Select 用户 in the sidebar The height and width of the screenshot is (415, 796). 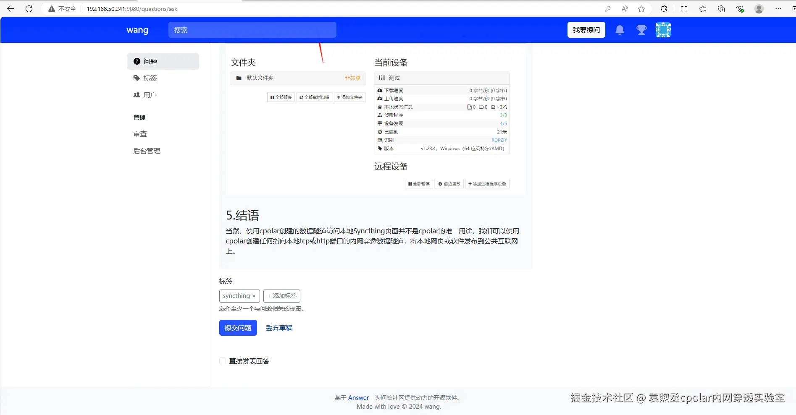(150, 94)
